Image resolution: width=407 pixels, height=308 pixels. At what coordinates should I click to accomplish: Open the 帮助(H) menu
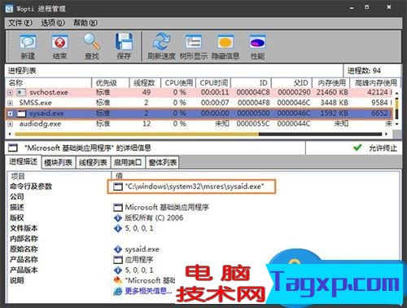(x=85, y=23)
